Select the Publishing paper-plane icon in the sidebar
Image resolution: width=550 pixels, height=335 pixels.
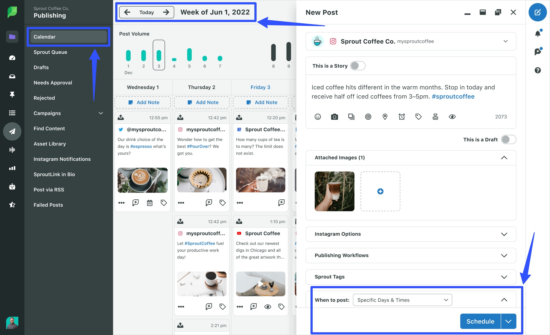click(x=12, y=131)
